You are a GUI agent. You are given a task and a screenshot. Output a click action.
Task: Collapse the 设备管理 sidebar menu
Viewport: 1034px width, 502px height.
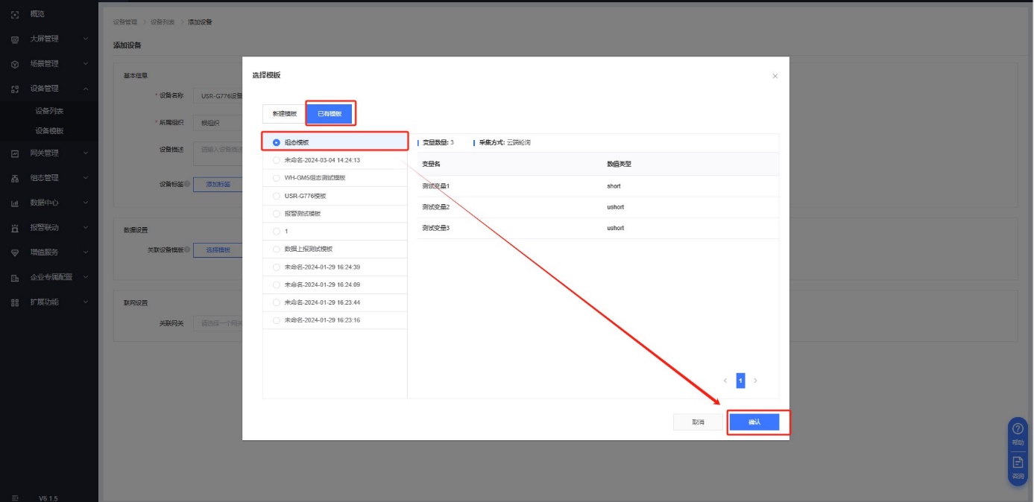(x=86, y=89)
